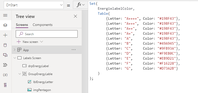The height and width of the screenshot is (93, 198).
Task: Click the Labels Screen icon
Action: click(19, 58)
